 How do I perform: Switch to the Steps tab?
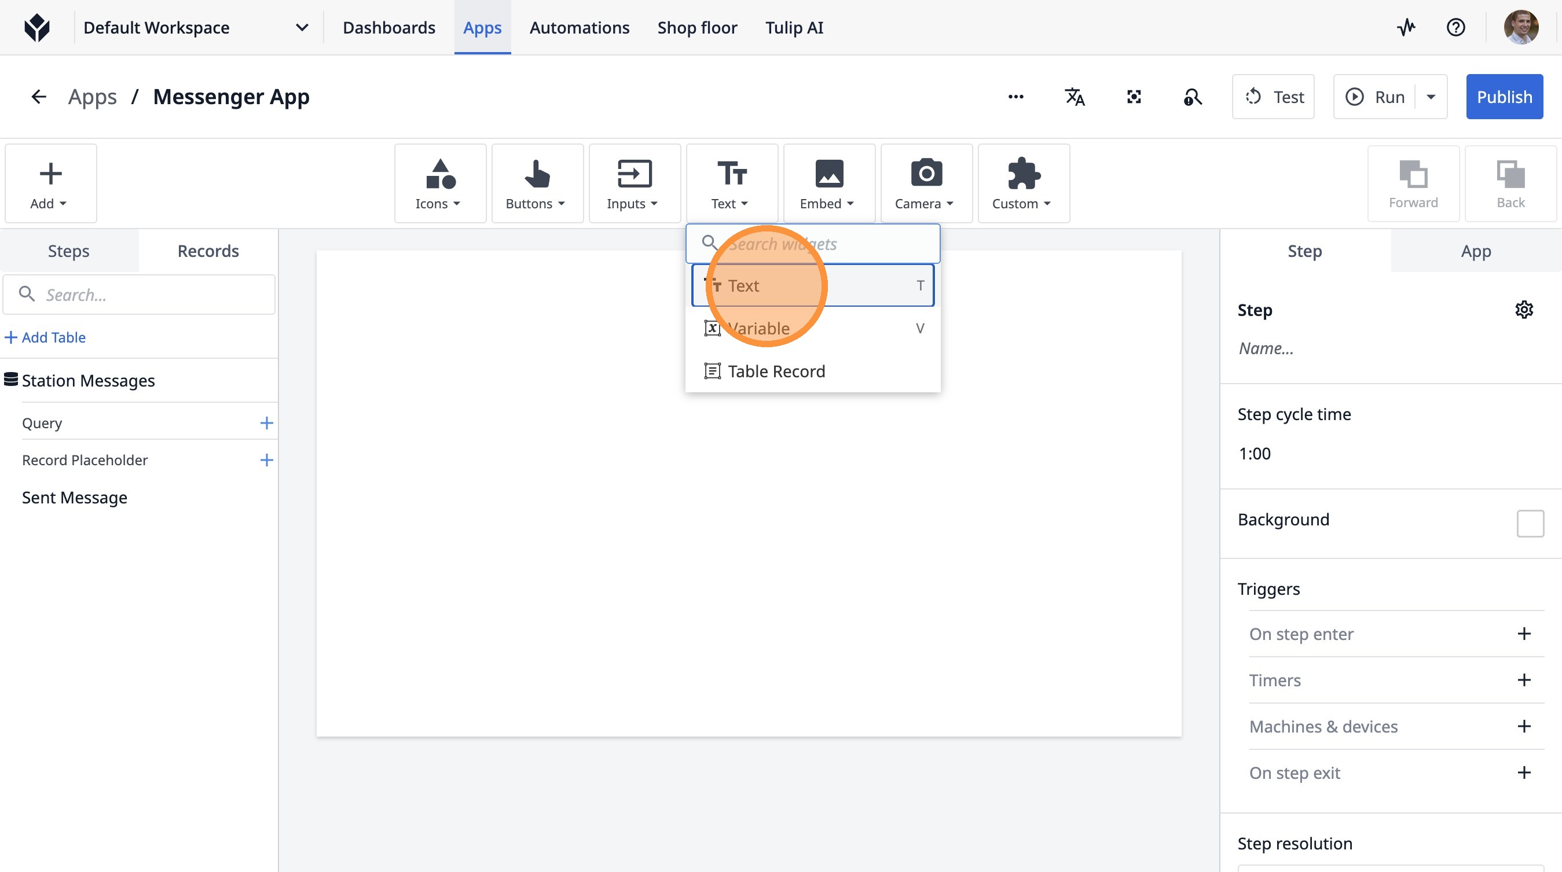tap(68, 251)
